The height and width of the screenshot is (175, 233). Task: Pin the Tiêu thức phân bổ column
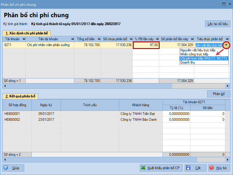(x=227, y=39)
